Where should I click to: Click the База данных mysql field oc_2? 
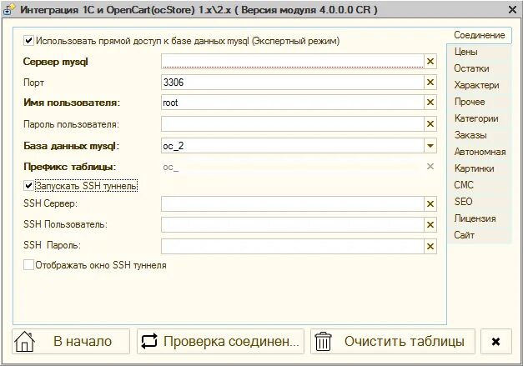(293, 146)
